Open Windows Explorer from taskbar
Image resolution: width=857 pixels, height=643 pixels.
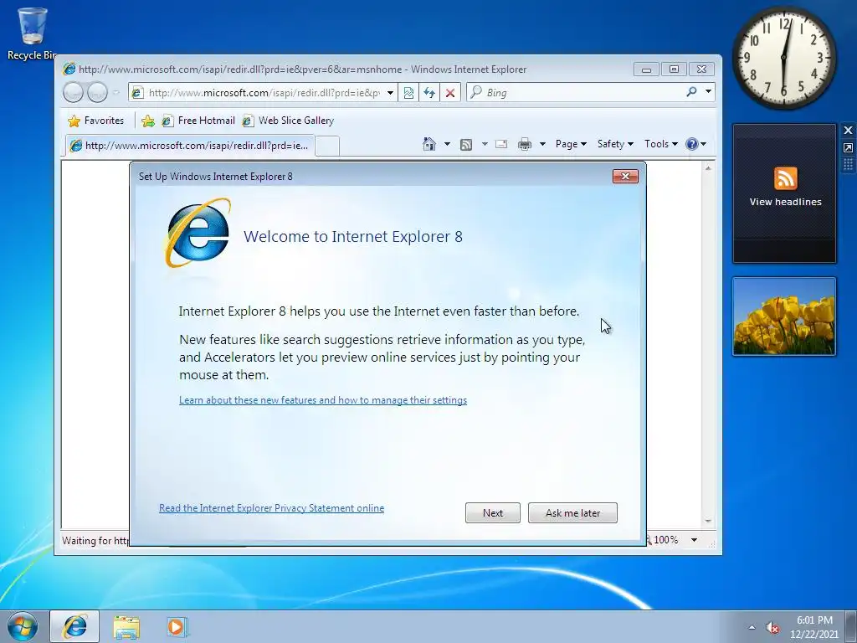click(126, 627)
